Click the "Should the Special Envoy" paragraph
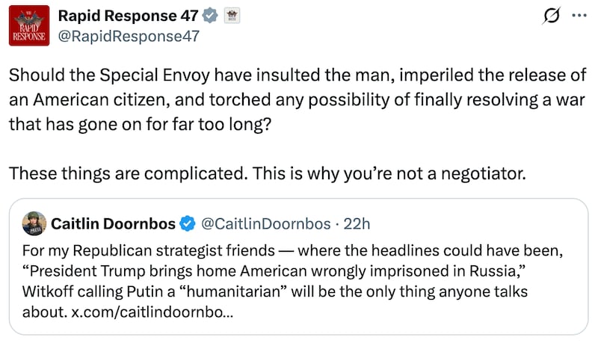This screenshot has height=343, width=598. [298, 99]
